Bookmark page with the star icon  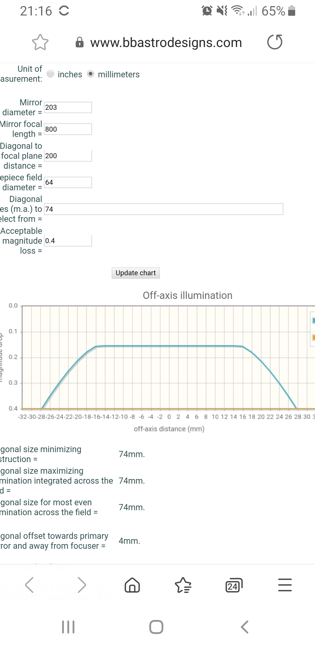(40, 43)
